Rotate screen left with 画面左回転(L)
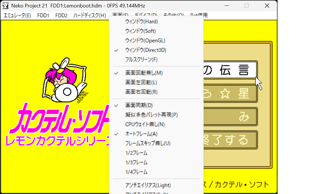This screenshot has height=194, width=331. (x=141, y=83)
